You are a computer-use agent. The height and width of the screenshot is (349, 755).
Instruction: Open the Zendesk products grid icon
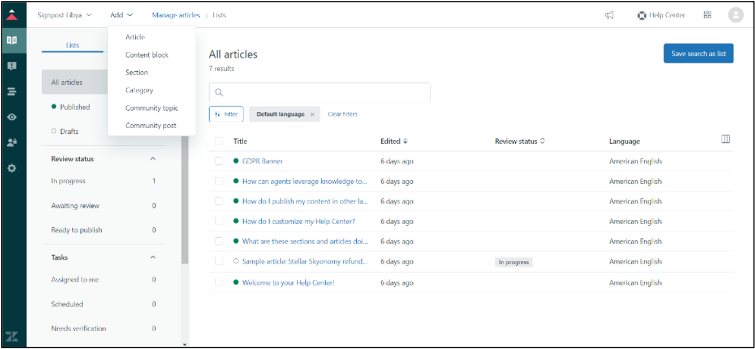coord(707,15)
